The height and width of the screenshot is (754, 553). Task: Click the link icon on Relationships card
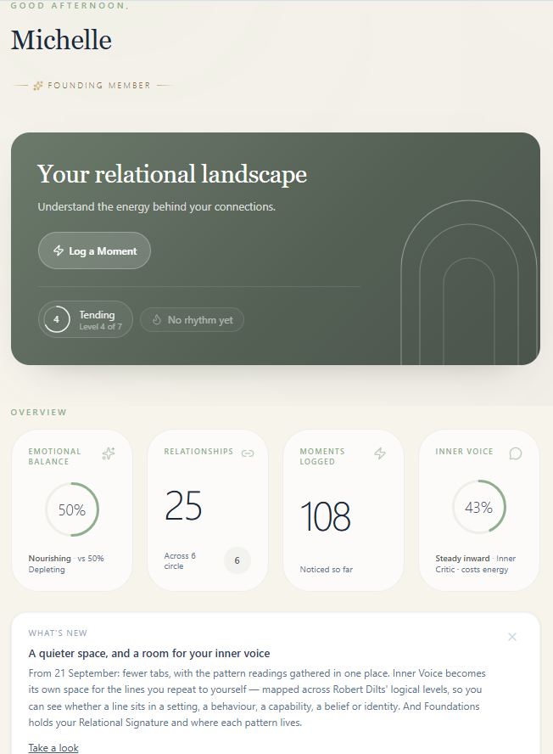(x=248, y=453)
